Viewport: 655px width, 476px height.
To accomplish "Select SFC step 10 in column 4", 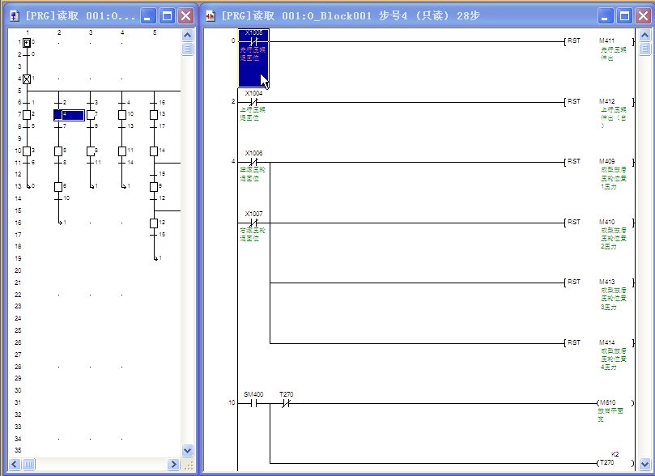I will (x=122, y=115).
